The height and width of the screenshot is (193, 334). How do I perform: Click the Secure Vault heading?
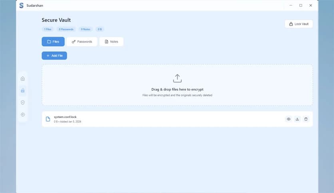click(56, 20)
